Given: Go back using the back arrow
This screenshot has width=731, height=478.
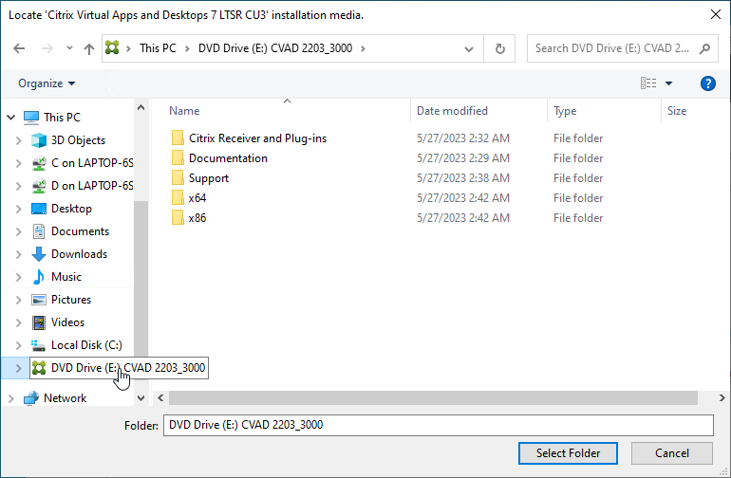Looking at the screenshot, I should pos(19,48).
